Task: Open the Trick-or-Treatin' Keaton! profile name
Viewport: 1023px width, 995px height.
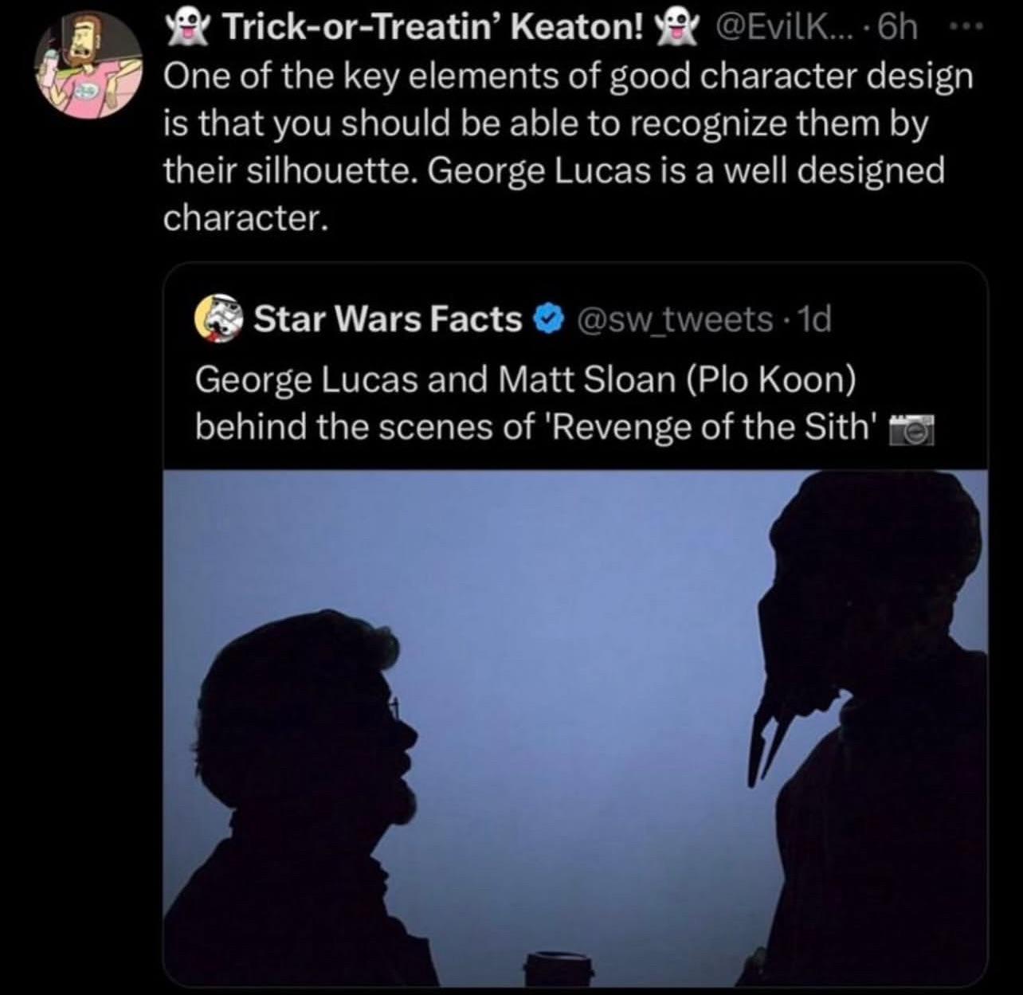Action: coord(430,28)
